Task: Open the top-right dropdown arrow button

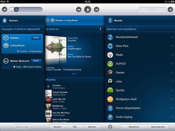Action: pyautogui.click(x=170, y=10)
